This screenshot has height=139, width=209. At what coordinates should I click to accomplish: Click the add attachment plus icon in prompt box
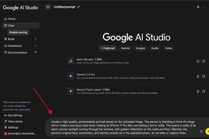[x=201, y=131]
